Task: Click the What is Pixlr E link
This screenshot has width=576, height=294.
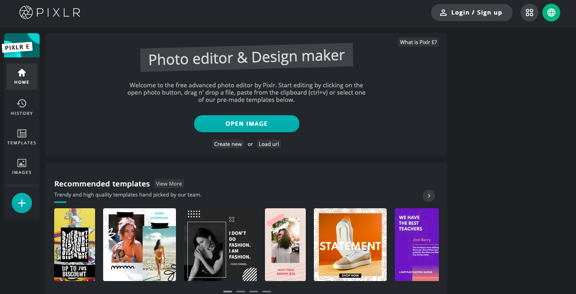Action: point(418,42)
